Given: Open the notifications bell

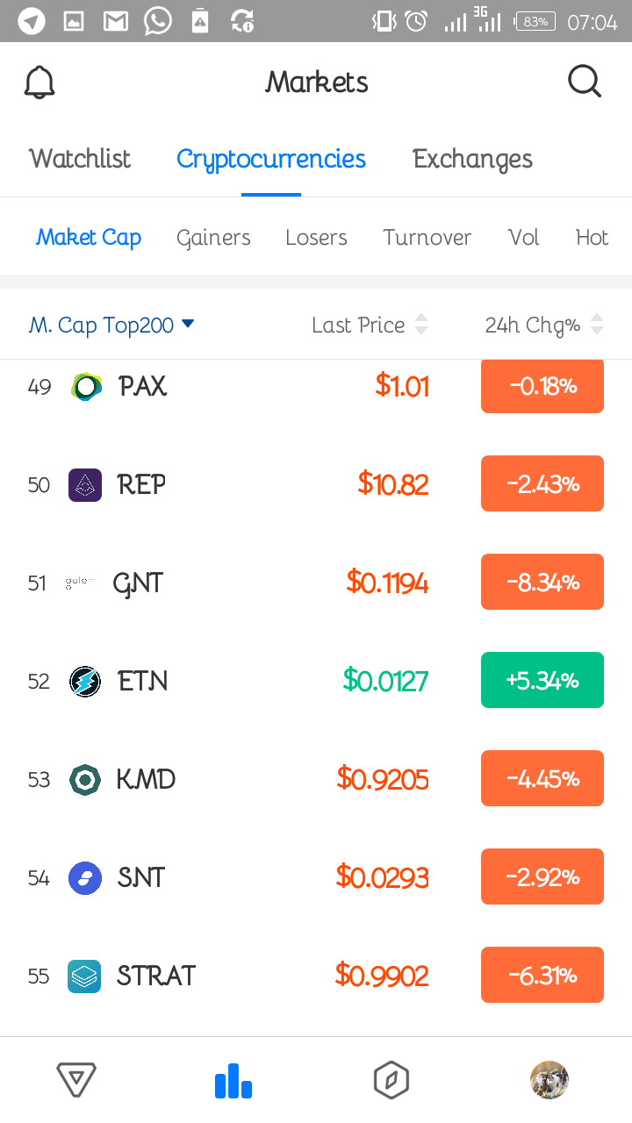Looking at the screenshot, I should (39, 82).
